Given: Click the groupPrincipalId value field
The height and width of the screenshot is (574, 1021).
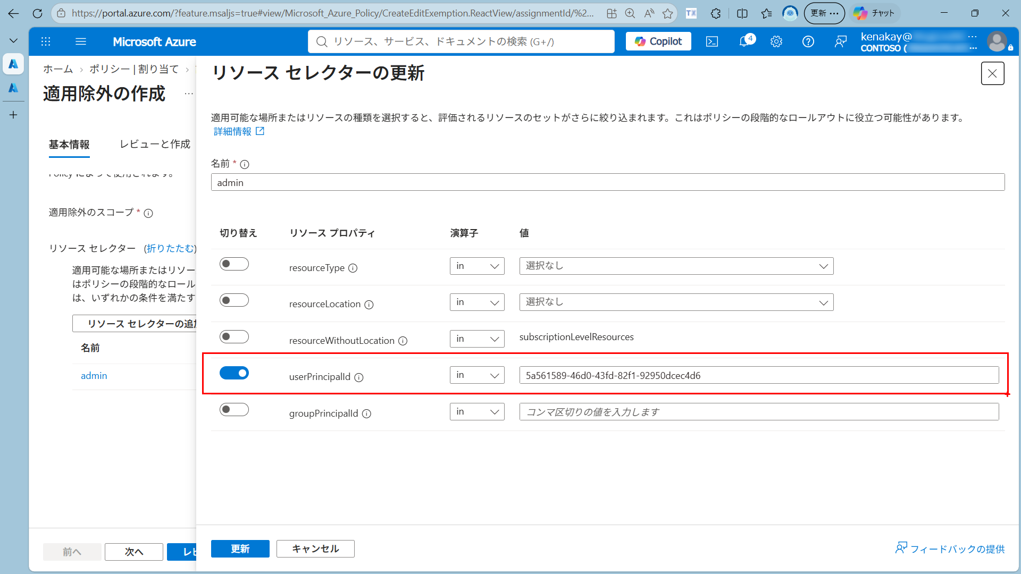Looking at the screenshot, I should pyautogui.click(x=759, y=412).
